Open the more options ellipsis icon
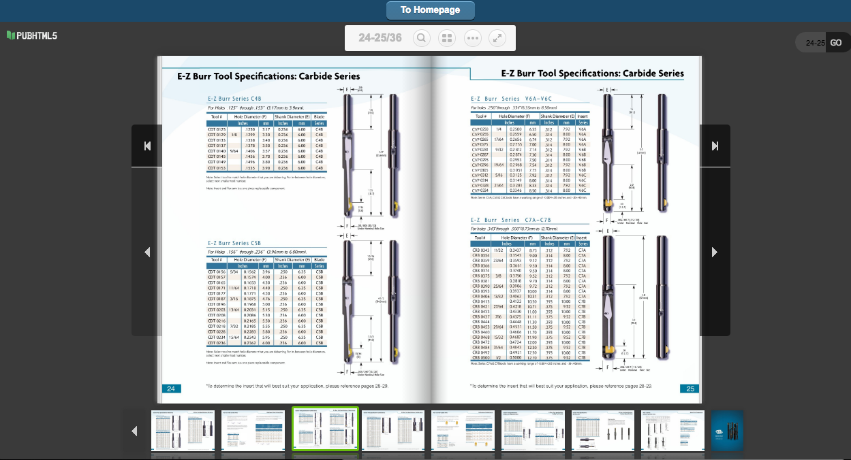This screenshot has height=460, width=851. [472, 38]
